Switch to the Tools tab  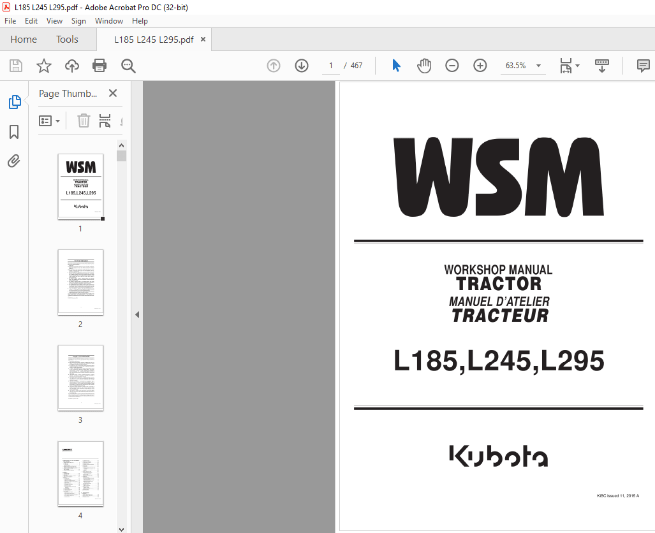[67, 39]
